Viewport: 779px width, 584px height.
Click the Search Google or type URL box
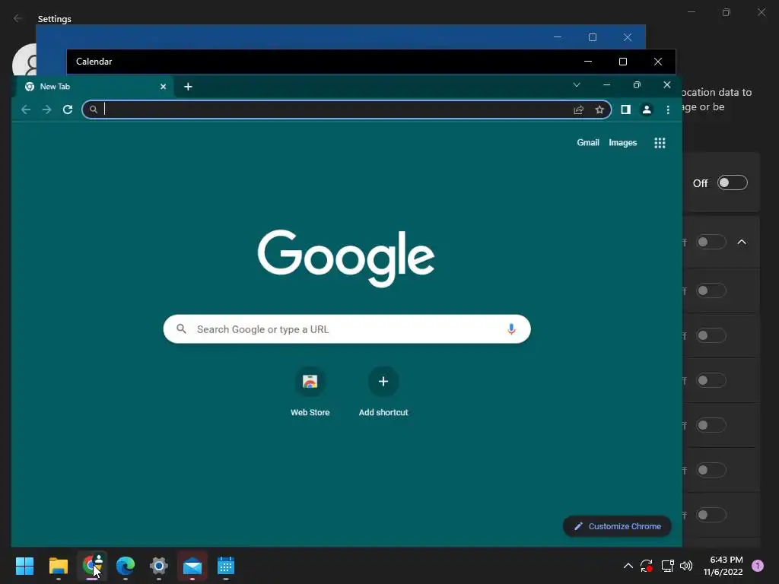click(x=347, y=328)
